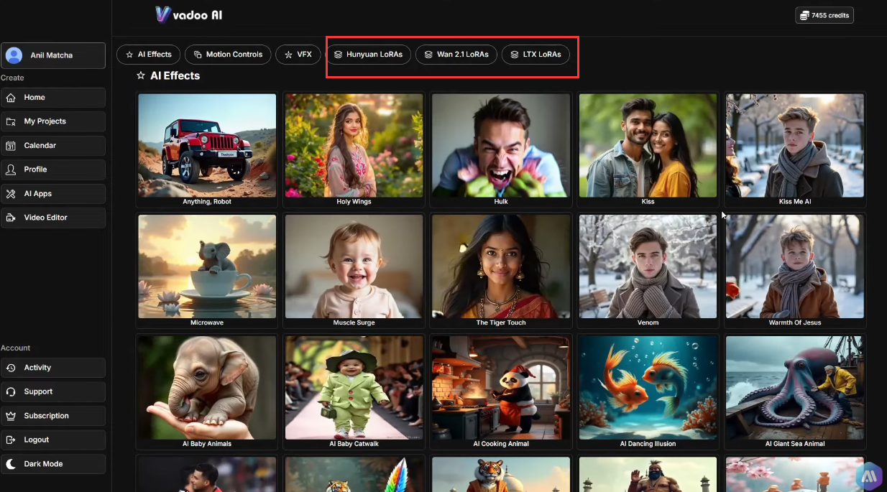
Task: Click the star icon beside AI Effects heading
Action: (141, 75)
